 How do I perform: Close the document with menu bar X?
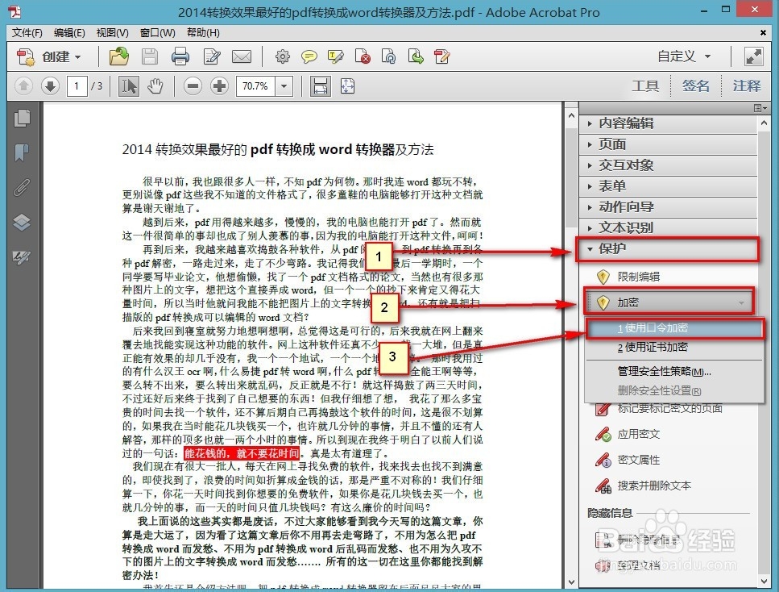coord(763,33)
